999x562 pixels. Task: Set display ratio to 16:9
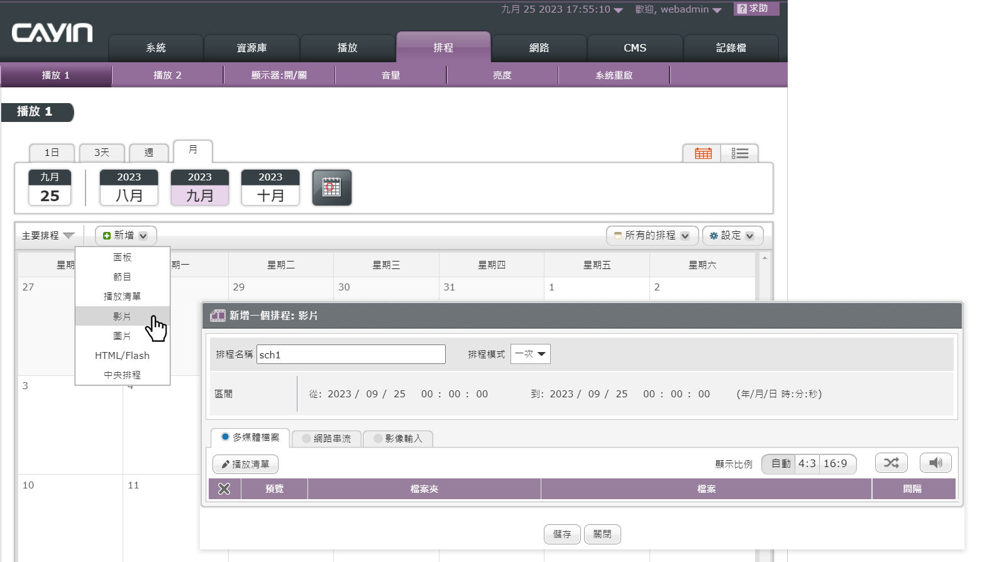pyautogui.click(x=836, y=464)
